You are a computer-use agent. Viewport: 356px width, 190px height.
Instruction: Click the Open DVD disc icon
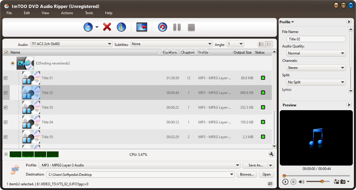pyautogui.click(x=88, y=27)
